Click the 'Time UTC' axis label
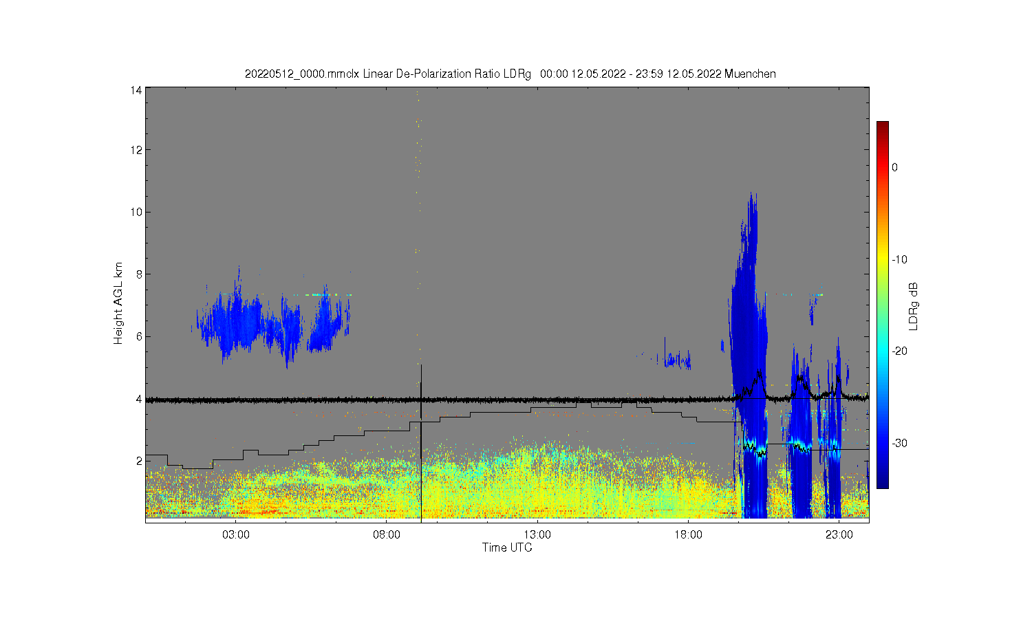Screen dimensions: 1032x619 (x=507, y=548)
